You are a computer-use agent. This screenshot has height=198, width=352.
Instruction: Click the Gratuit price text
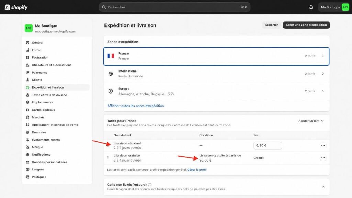(258, 158)
